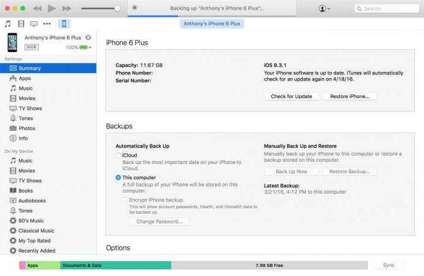Image resolution: width=424 pixels, height=276 pixels.
Task: Select the This computer radio button
Action: [118, 177]
